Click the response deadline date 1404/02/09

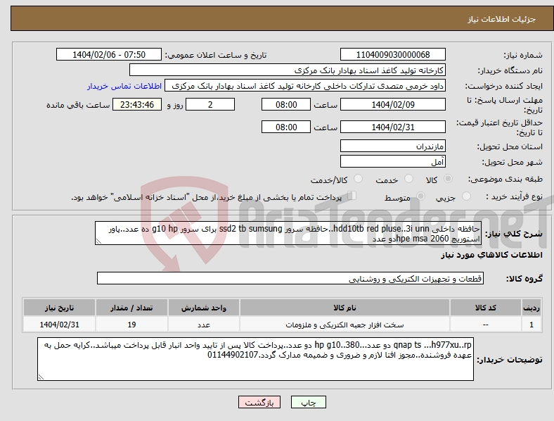point(392,105)
